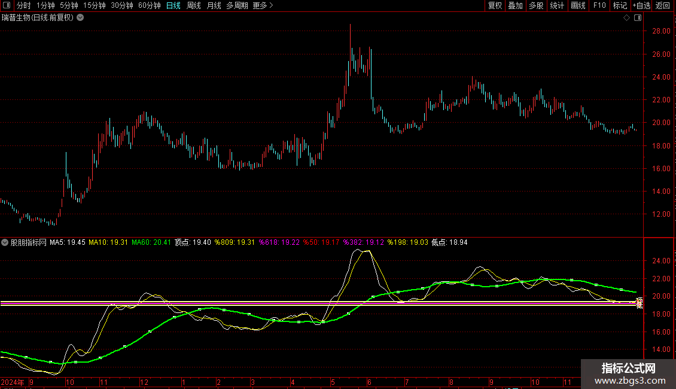Click the %198: 19.03 label
Viewport: 676px width, 389px height.
tap(408, 242)
